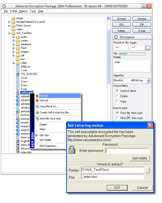This screenshot has width=162, height=203.
Task: Click the Get riddle button
Action: (x=140, y=158)
